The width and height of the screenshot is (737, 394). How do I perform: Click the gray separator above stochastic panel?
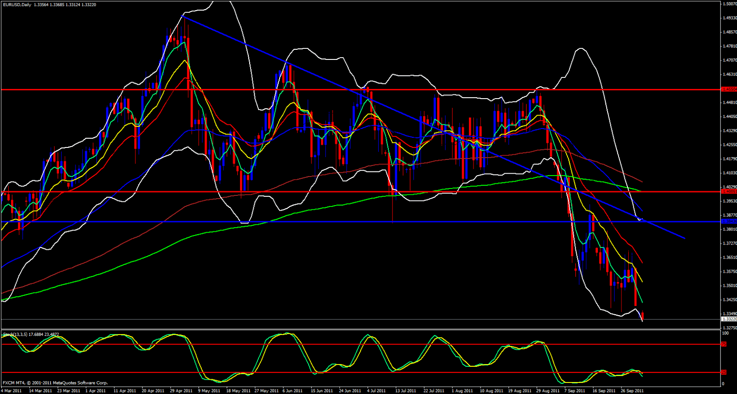pos(359,329)
